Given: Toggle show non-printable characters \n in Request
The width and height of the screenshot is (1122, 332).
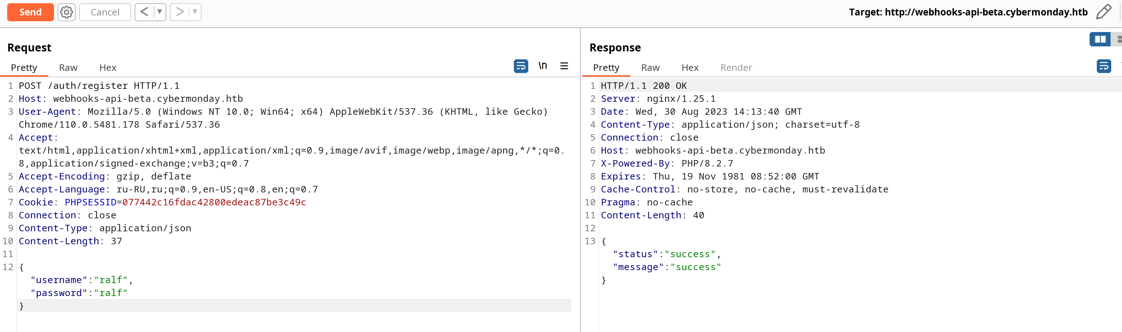Looking at the screenshot, I should tap(543, 66).
